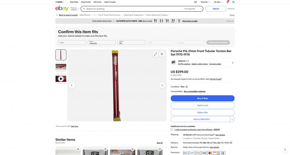
Task: Open delivery estimate info icon
Action: pyautogui.click(x=231, y=143)
